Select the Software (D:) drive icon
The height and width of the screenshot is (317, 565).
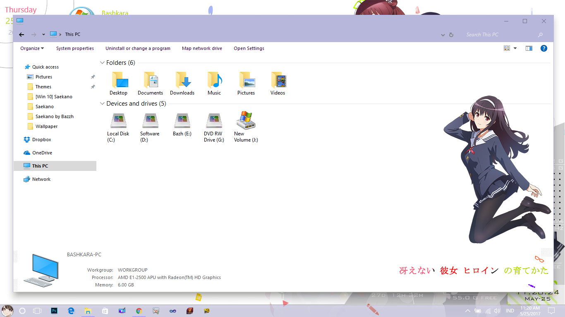[150, 121]
